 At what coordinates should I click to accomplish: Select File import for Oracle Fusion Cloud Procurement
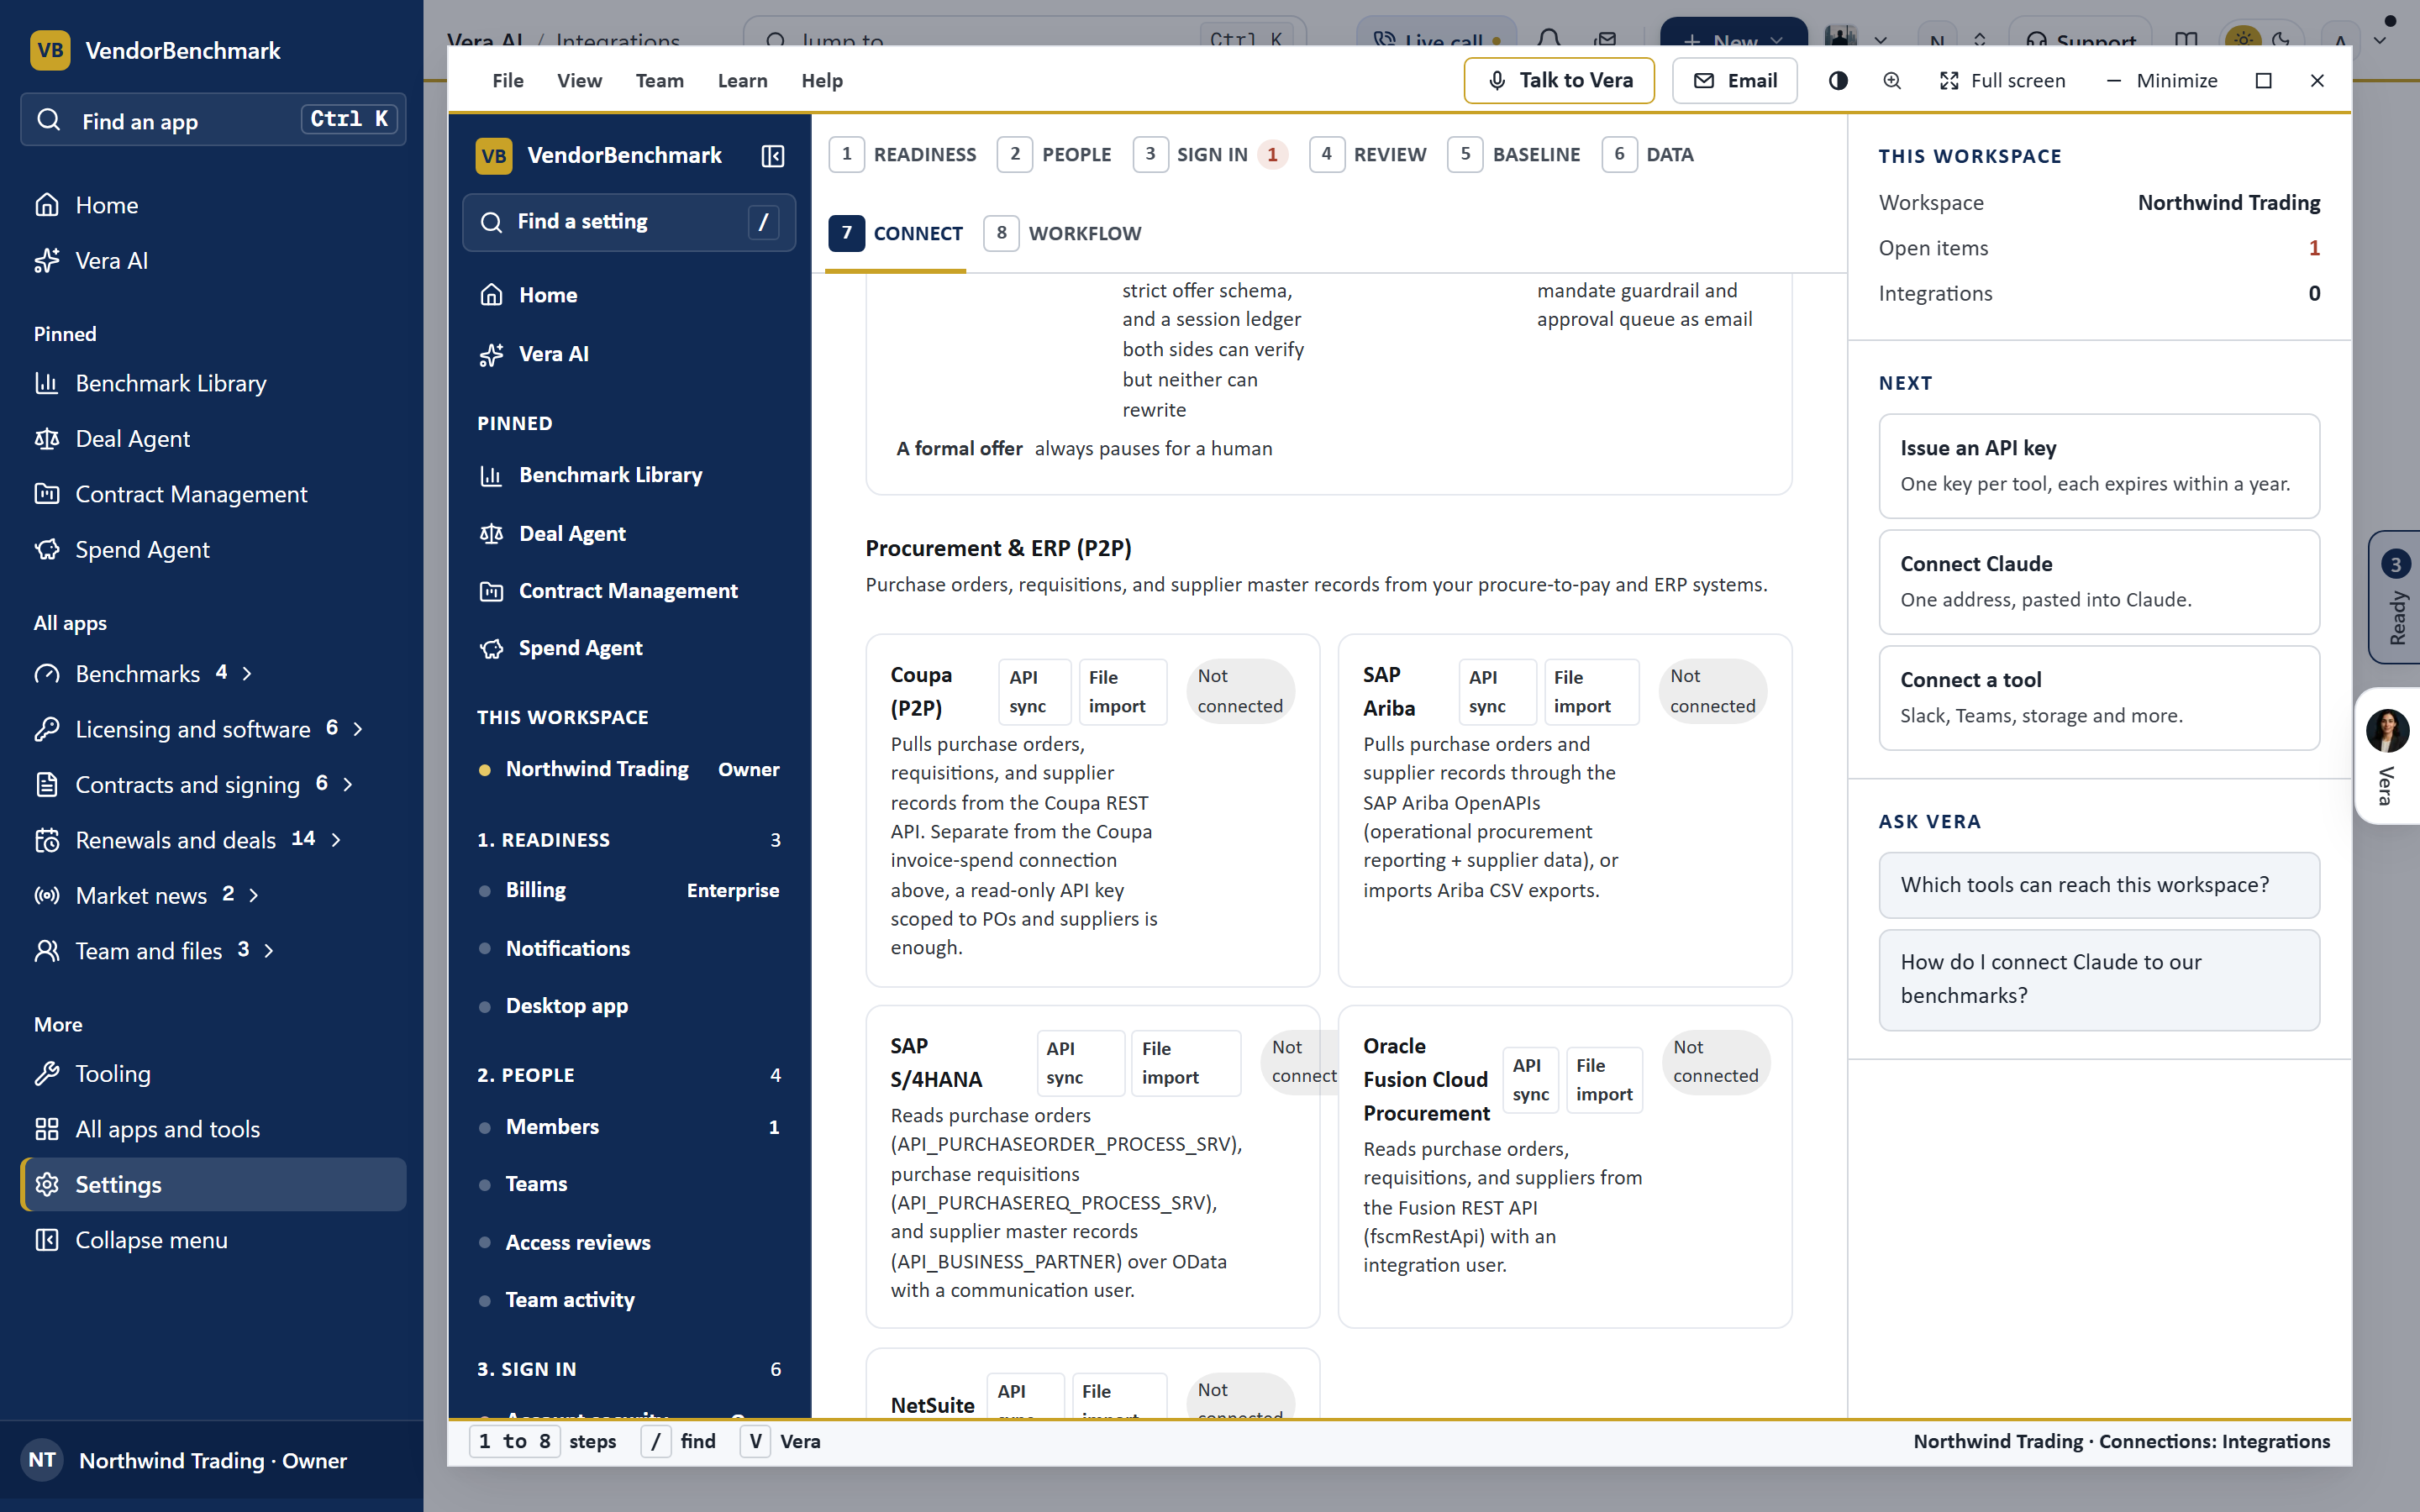point(1604,1080)
